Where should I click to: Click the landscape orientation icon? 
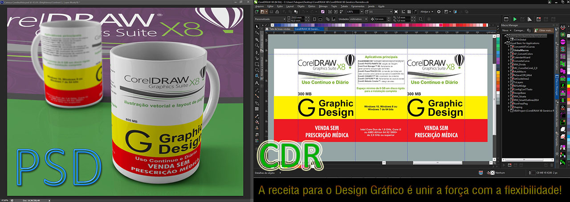(x=320, y=19)
